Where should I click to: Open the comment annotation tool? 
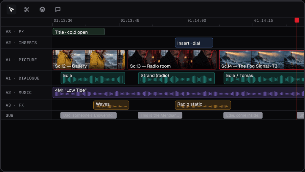(58, 9)
